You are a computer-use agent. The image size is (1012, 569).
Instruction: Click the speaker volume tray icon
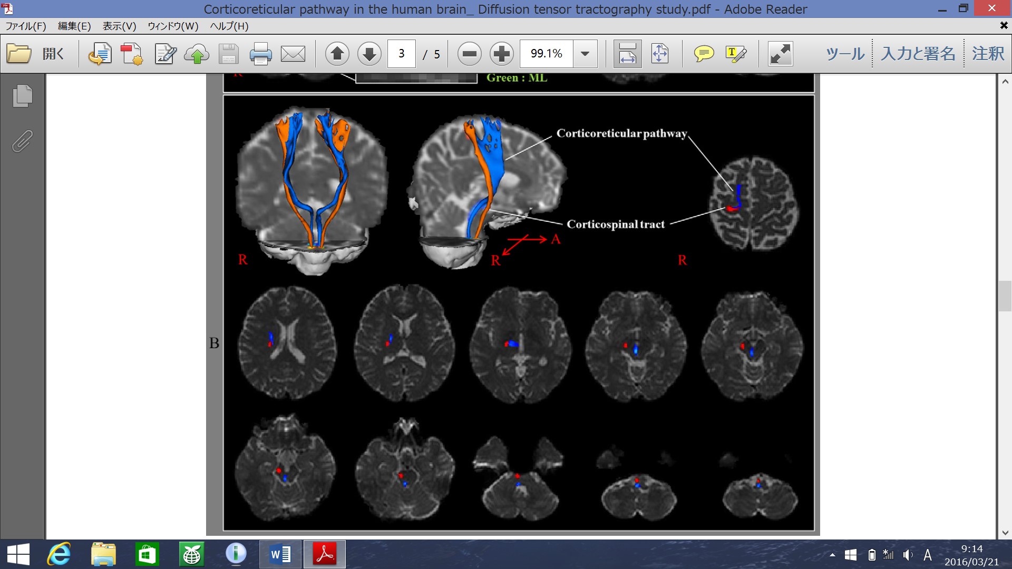coord(908,555)
